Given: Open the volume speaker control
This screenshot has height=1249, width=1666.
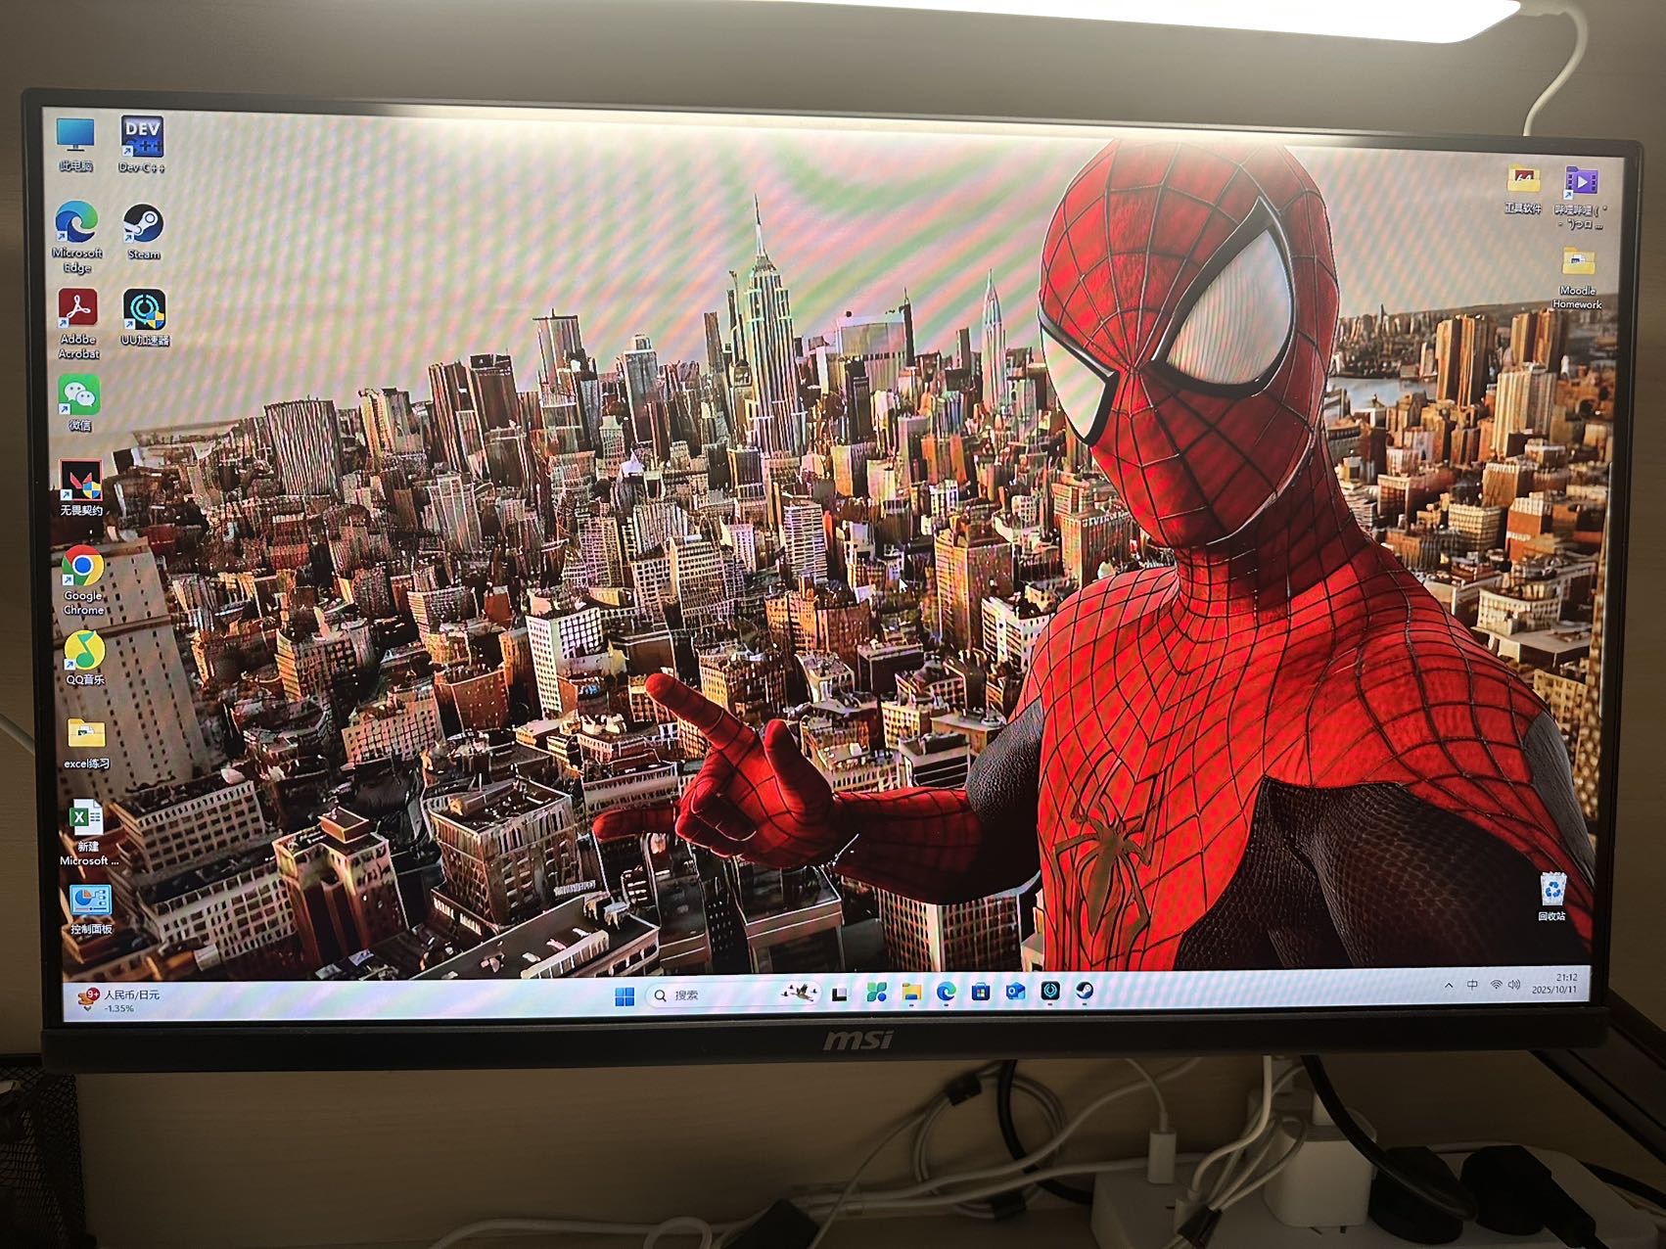Looking at the screenshot, I should (1515, 985).
